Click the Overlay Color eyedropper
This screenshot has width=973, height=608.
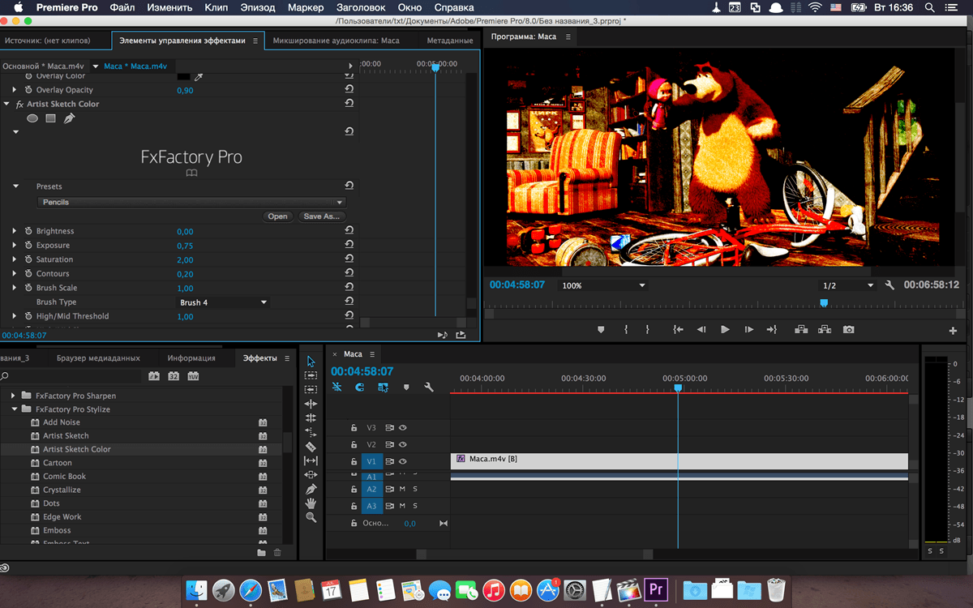199,76
